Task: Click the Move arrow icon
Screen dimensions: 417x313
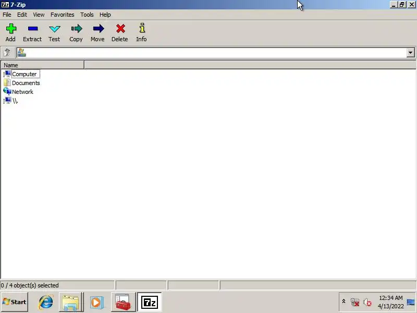Action: 98,29
